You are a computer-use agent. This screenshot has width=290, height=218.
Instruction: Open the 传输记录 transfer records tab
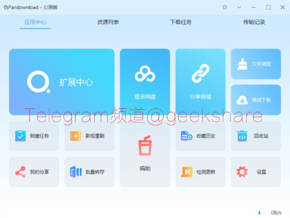pyautogui.click(x=254, y=22)
